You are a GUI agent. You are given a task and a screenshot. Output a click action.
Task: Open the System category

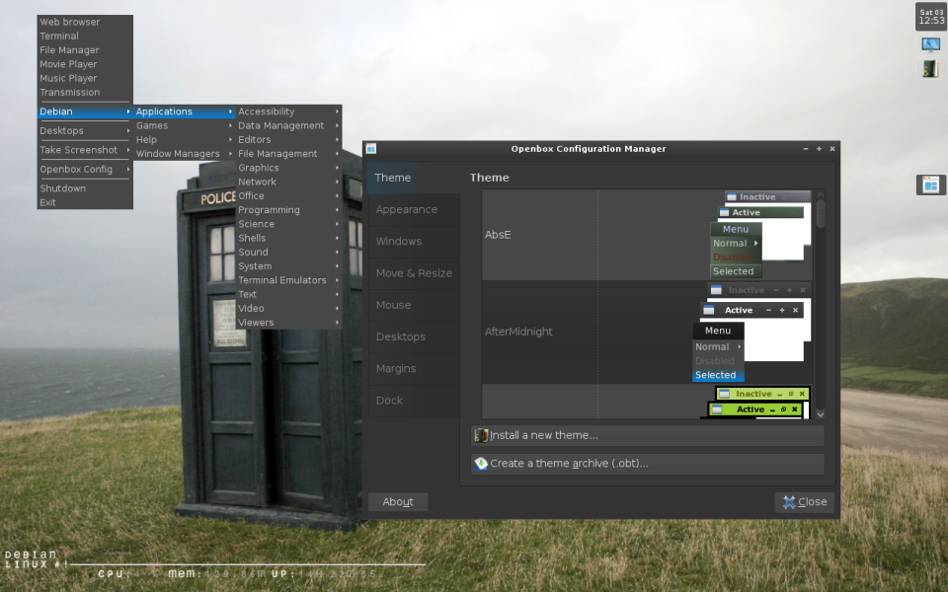[x=288, y=265]
